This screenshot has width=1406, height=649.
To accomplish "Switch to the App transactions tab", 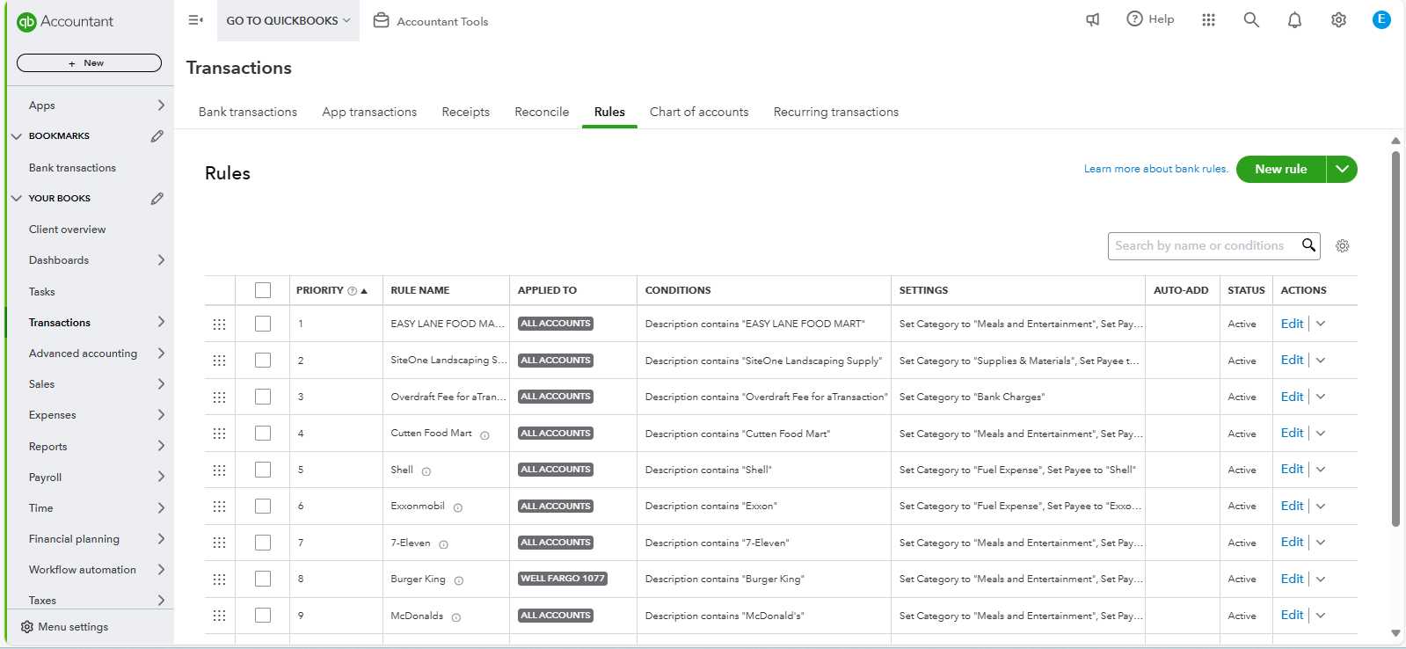I will click(x=369, y=112).
